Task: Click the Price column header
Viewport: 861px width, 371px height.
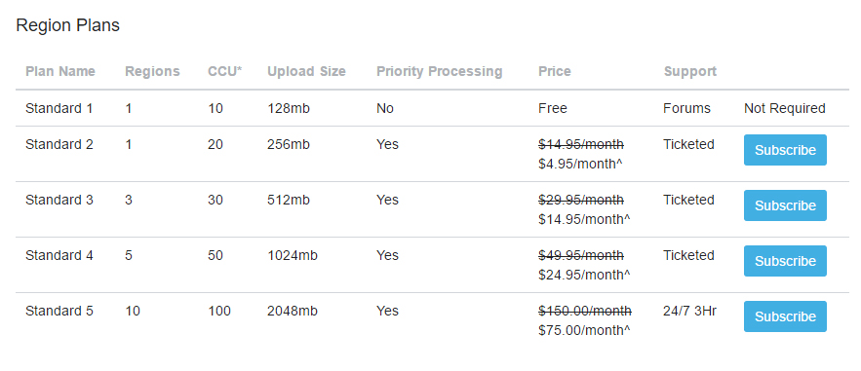Action: [x=555, y=72]
